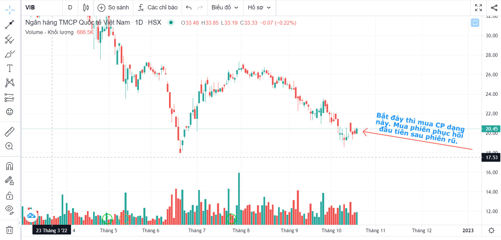Click the undo arrow button
Screen dimensions: 501x240
pos(189,7)
